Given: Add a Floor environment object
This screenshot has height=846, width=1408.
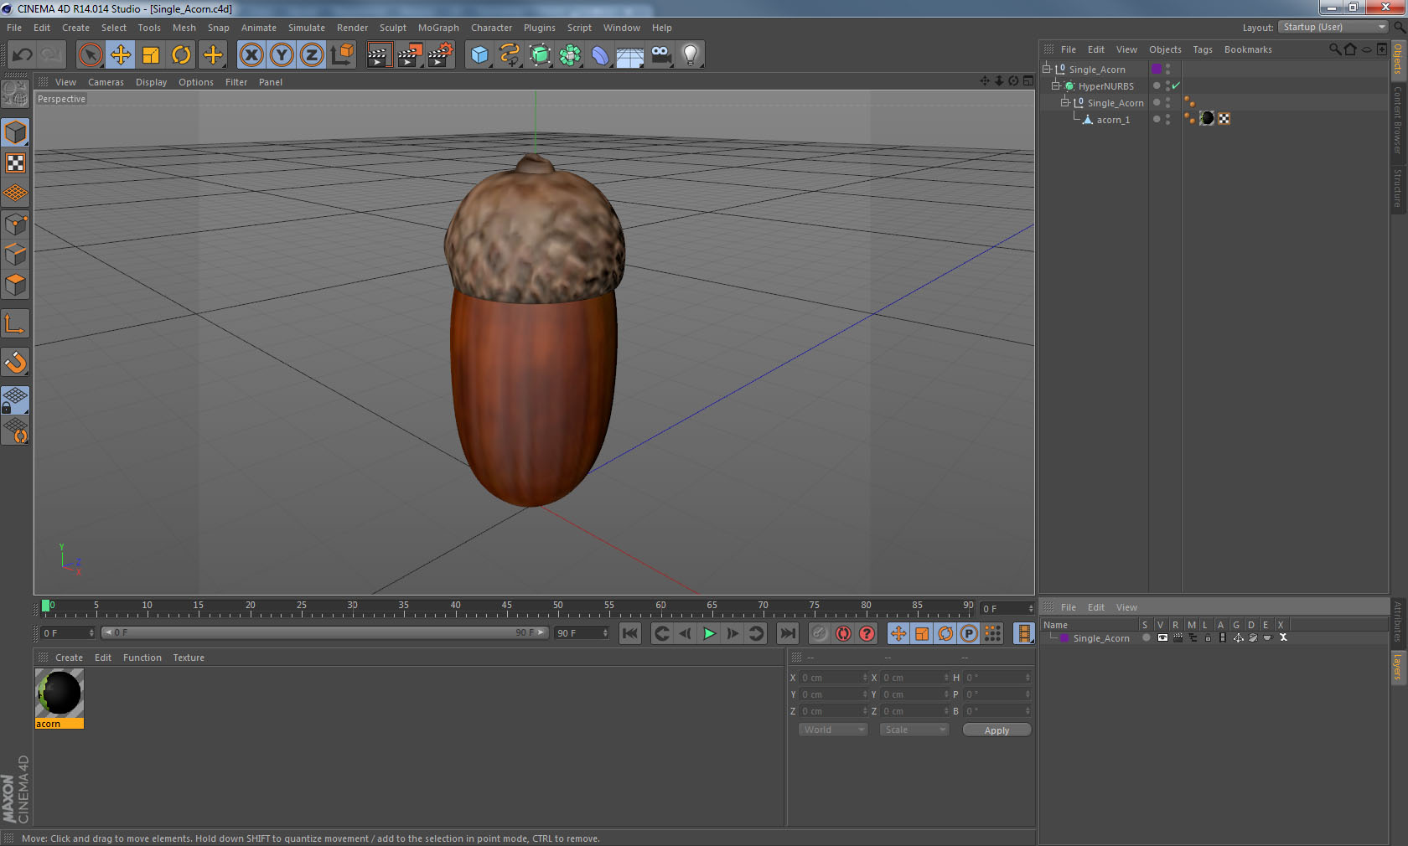Looking at the screenshot, I should [x=630, y=55].
